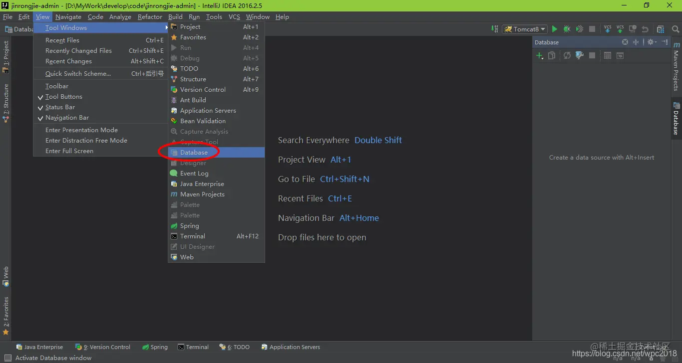
Task: Choose Enter Full Screen
Action: pyautogui.click(x=100, y=151)
